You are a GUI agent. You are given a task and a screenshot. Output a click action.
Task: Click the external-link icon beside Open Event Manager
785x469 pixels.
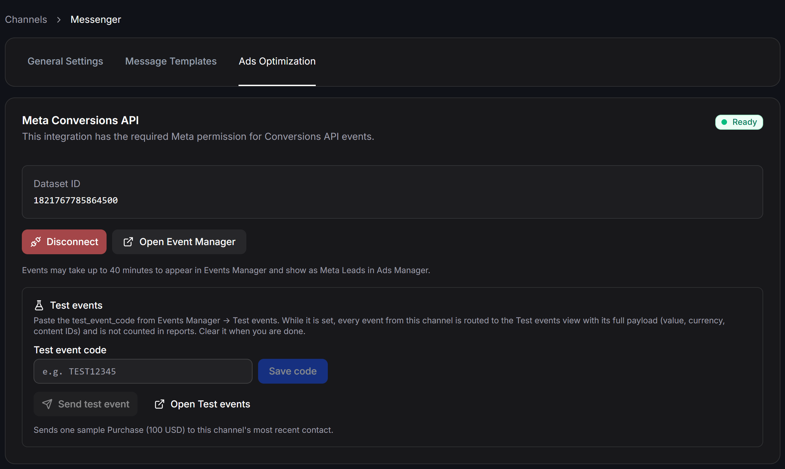[x=128, y=242]
